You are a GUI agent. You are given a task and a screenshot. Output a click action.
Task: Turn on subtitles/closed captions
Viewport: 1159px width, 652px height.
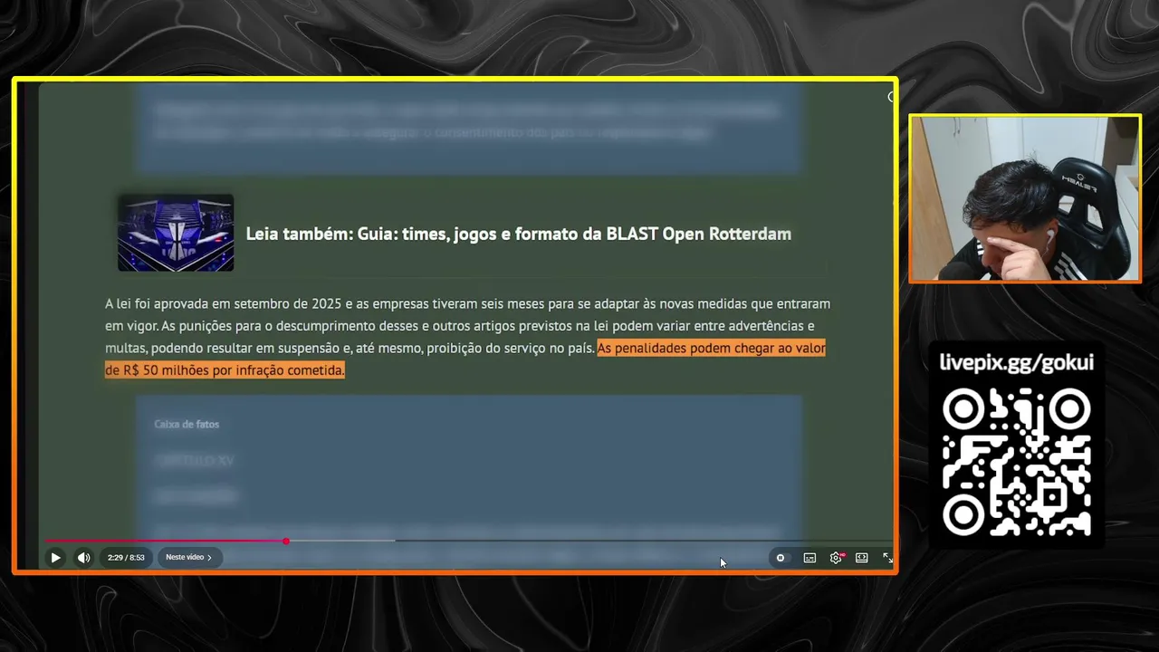point(809,558)
